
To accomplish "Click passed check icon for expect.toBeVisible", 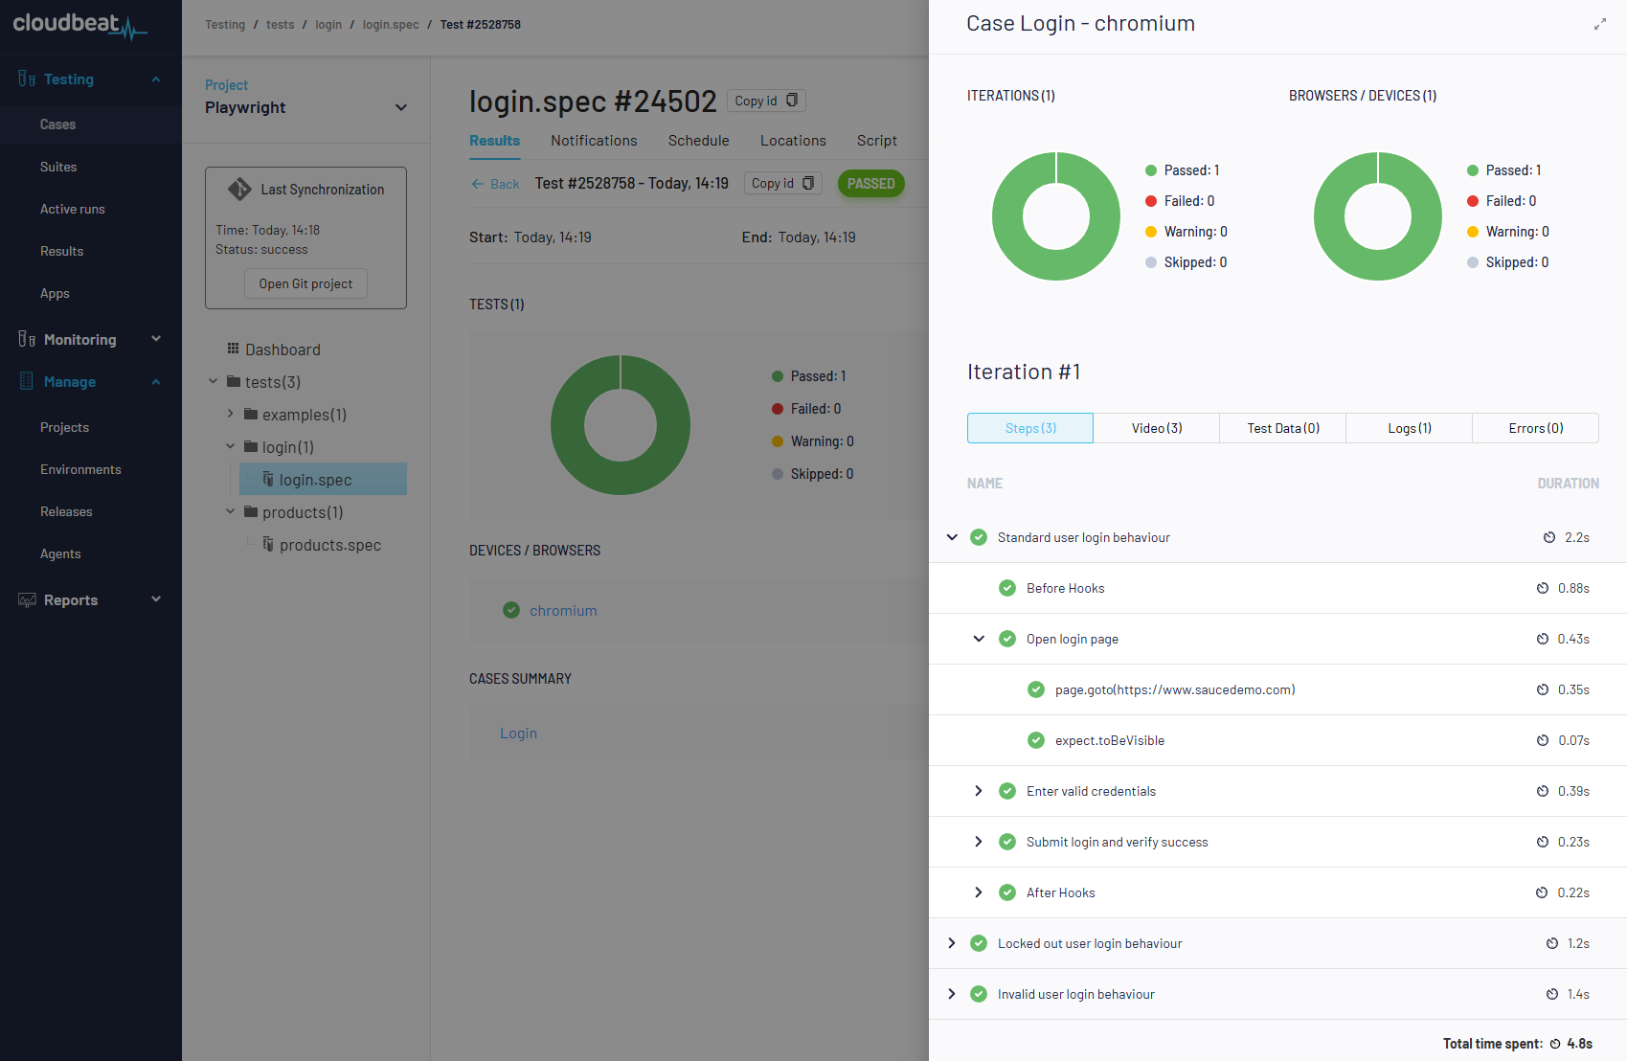I will [x=1036, y=740].
